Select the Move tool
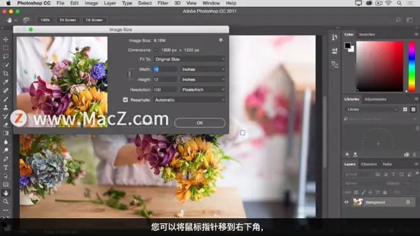This screenshot has height=236, width=420. (6, 39)
